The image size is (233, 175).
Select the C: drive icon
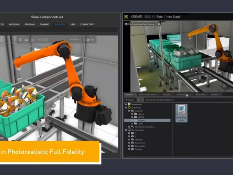(x=132, y=133)
